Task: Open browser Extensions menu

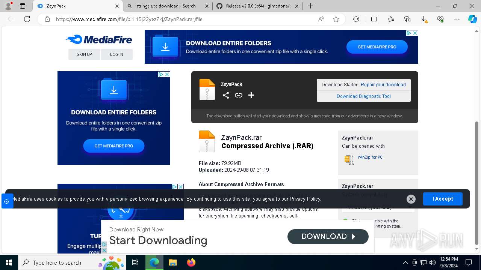Action: click(x=356, y=19)
